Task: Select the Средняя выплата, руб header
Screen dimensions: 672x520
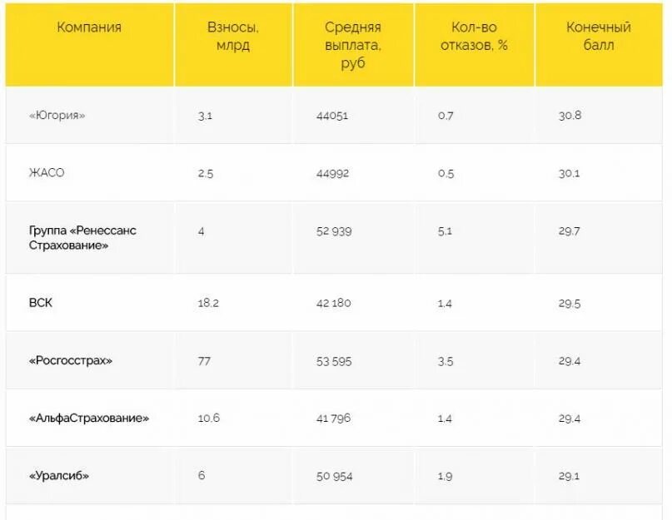Action: [353, 45]
